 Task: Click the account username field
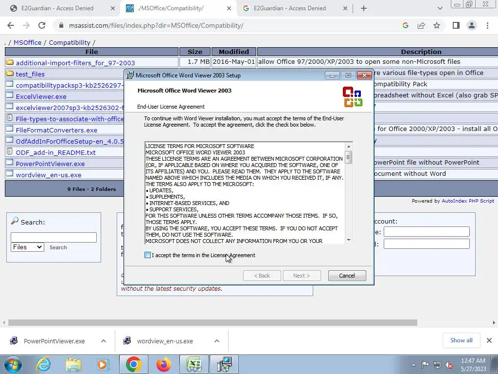click(x=427, y=231)
